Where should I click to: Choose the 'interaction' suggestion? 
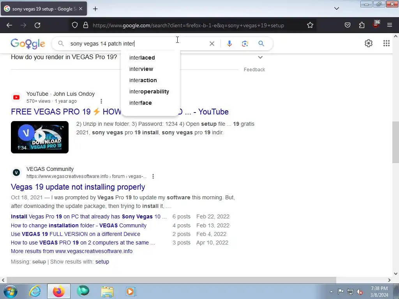pyautogui.click(x=143, y=80)
